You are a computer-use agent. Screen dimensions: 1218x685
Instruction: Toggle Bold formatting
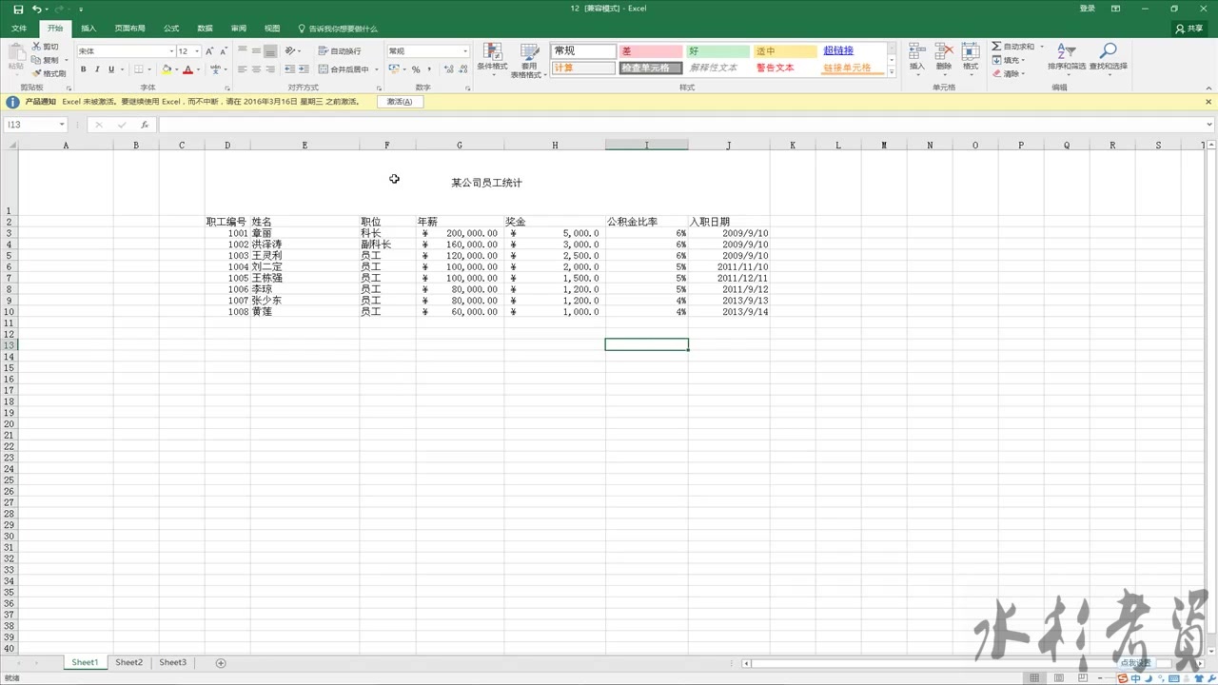click(x=84, y=69)
